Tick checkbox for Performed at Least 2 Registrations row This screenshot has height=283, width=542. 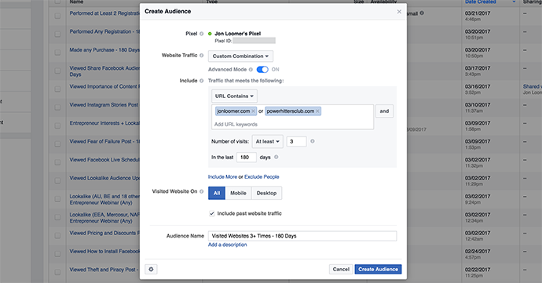(x=57, y=16)
